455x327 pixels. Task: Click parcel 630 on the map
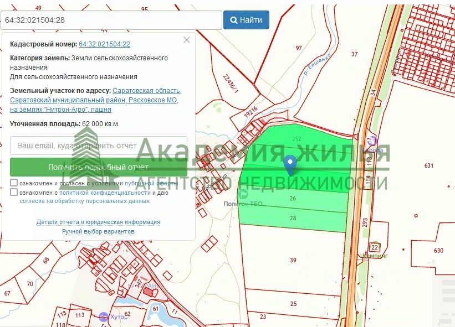438,251
